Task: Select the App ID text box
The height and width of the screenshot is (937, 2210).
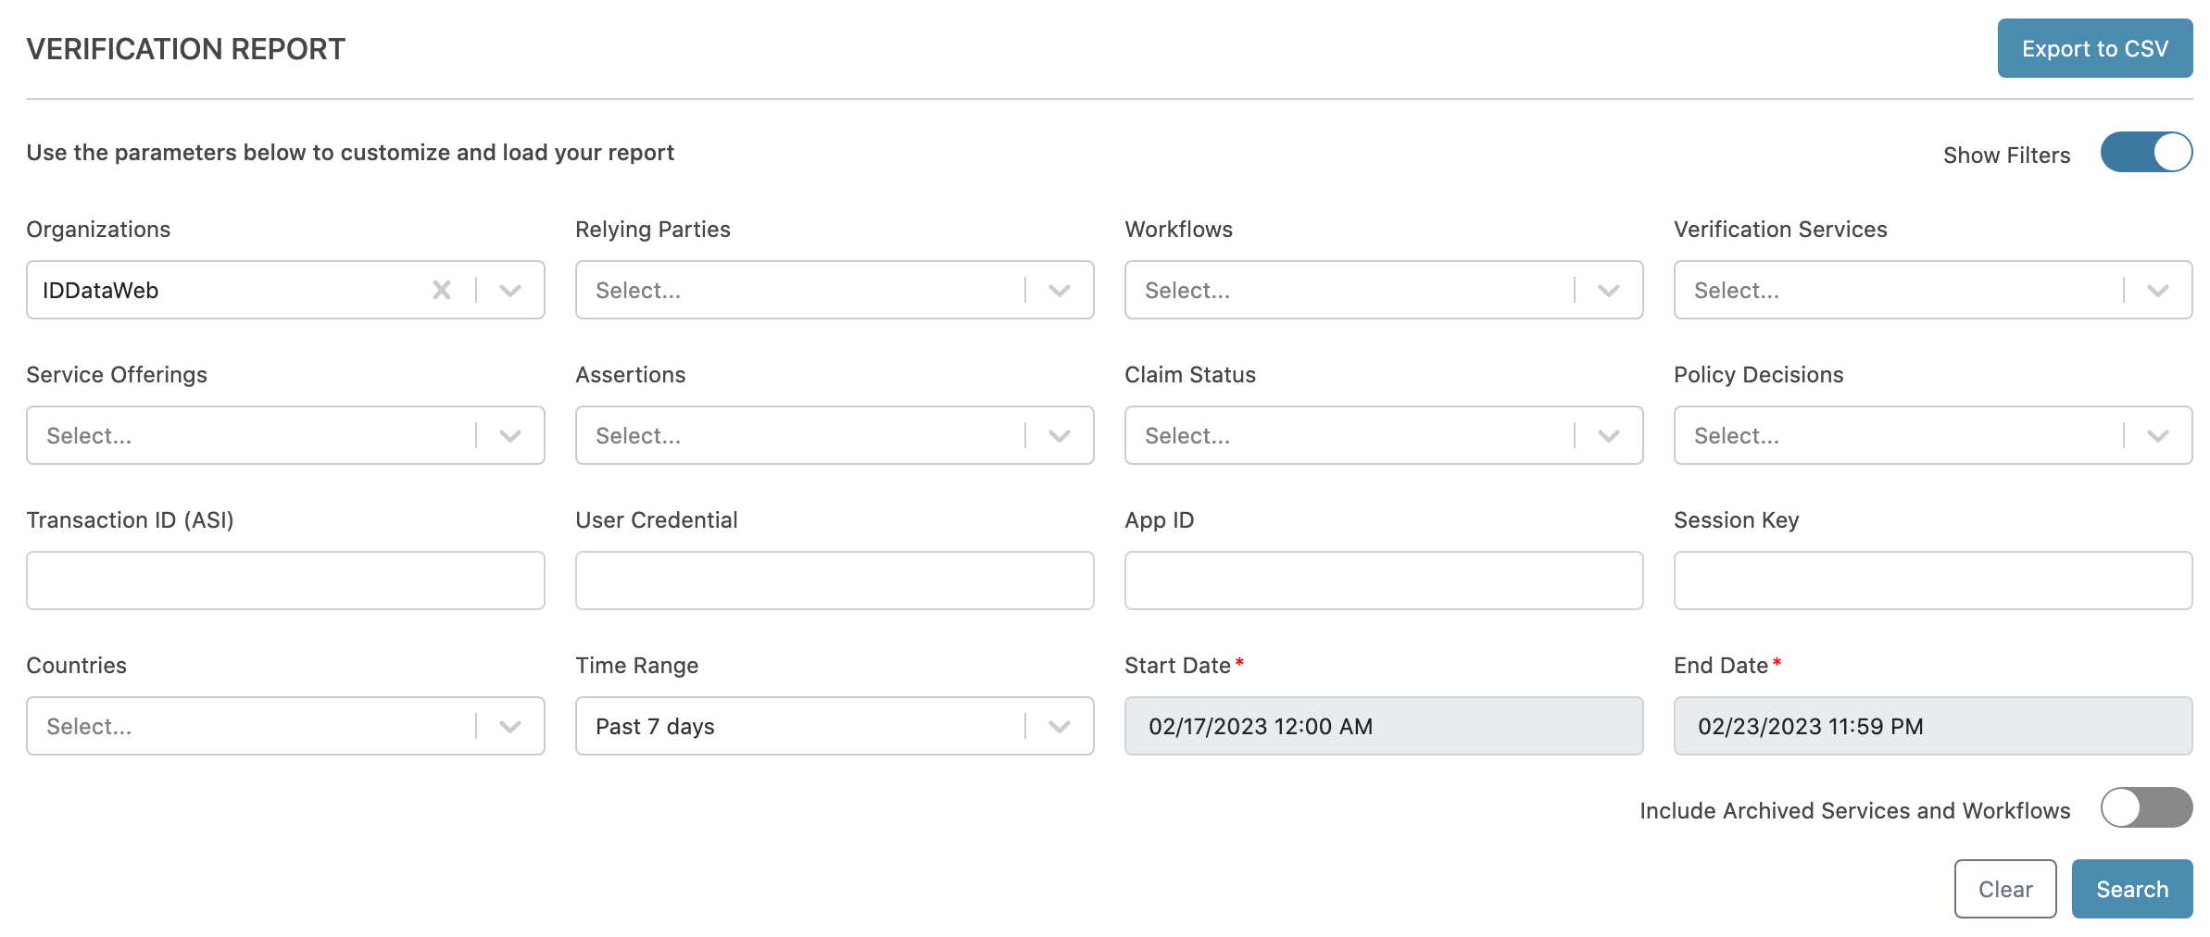Action: (1383, 581)
